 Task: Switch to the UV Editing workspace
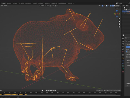(x=21, y=4)
